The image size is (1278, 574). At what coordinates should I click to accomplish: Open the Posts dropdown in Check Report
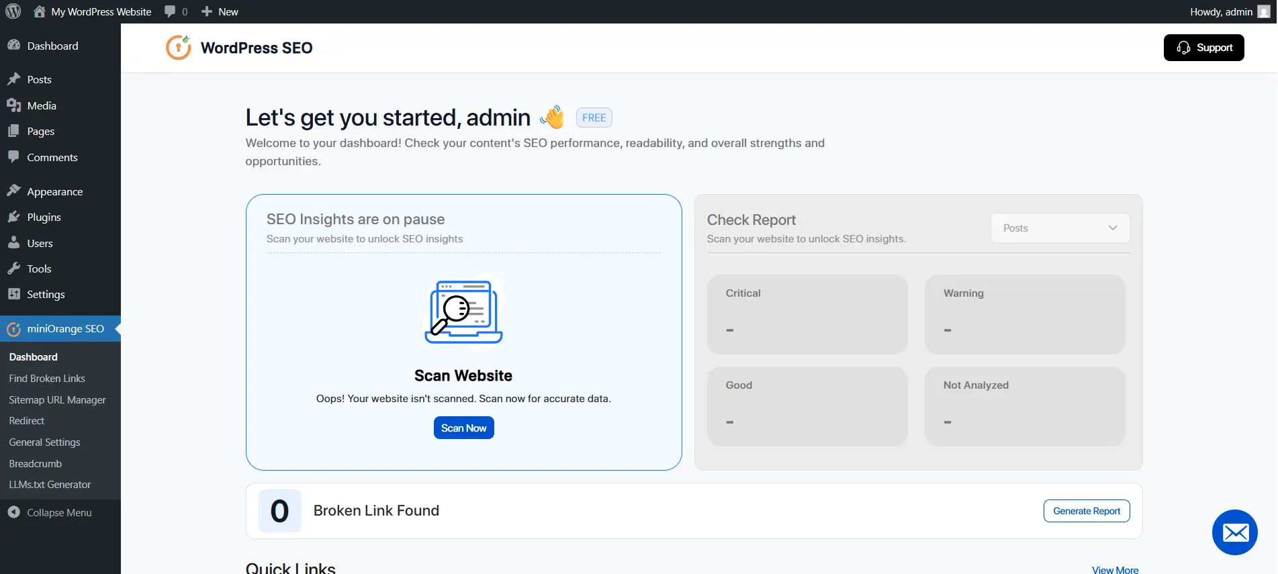pos(1060,228)
